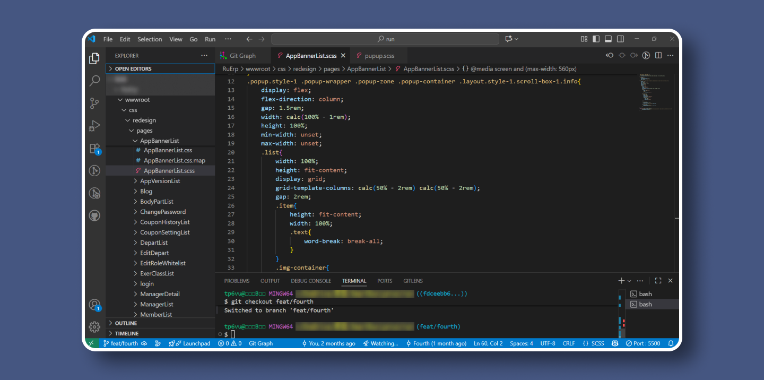This screenshot has height=380, width=764.
Task: Click the notifications bell in status bar
Action: tap(671, 343)
